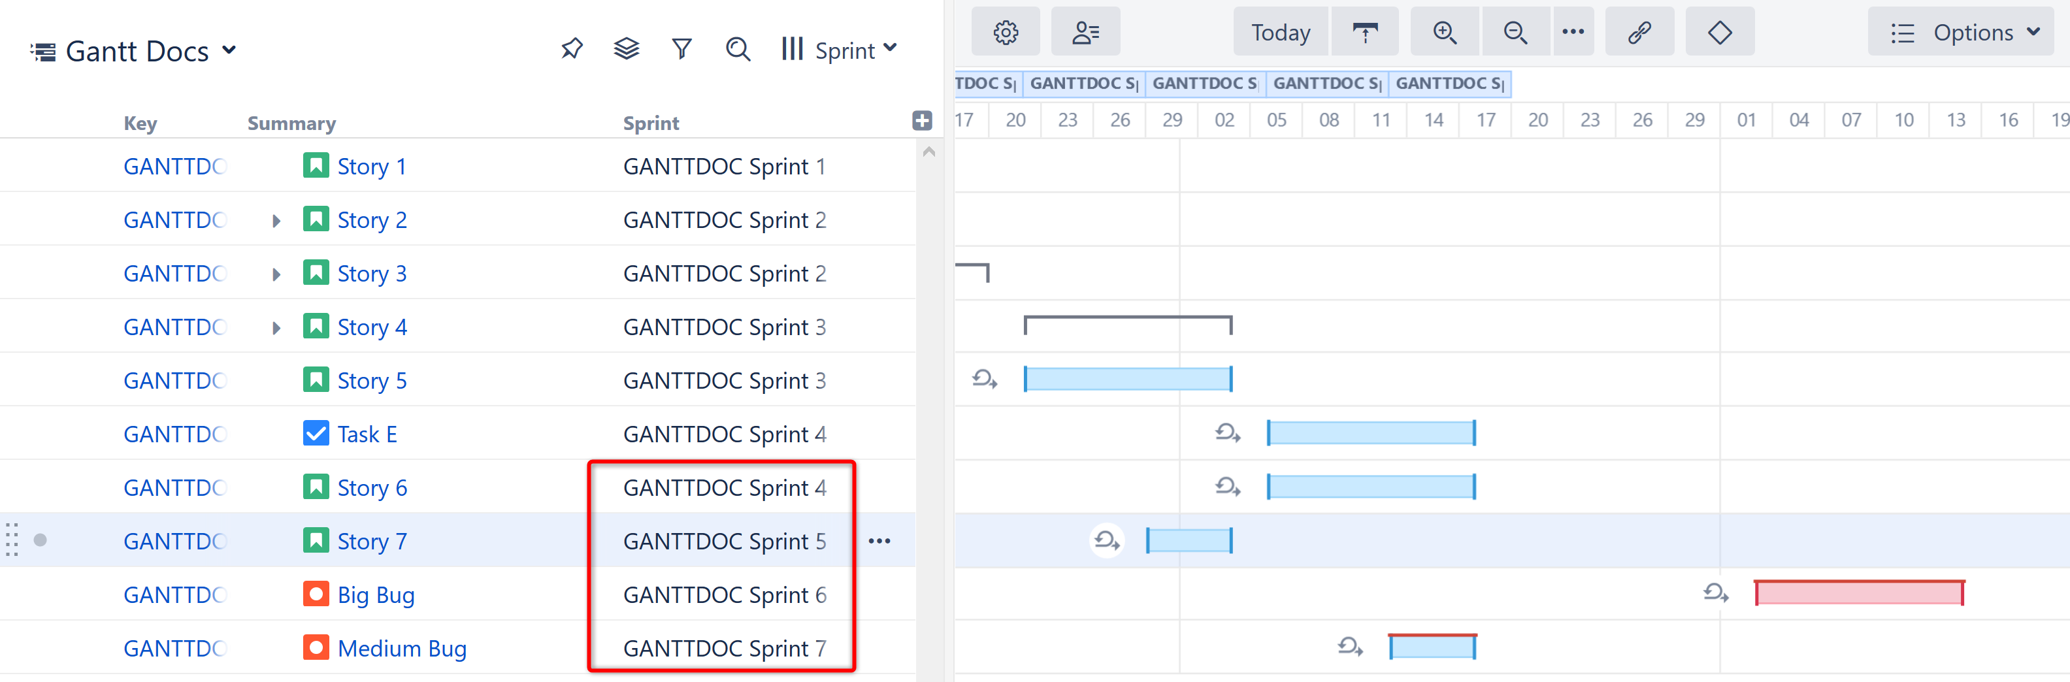The height and width of the screenshot is (682, 2070).
Task: Expand Story 2 to show children
Action: 276,219
